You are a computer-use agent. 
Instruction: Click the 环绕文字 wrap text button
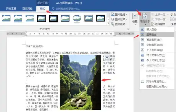pos(145,19)
